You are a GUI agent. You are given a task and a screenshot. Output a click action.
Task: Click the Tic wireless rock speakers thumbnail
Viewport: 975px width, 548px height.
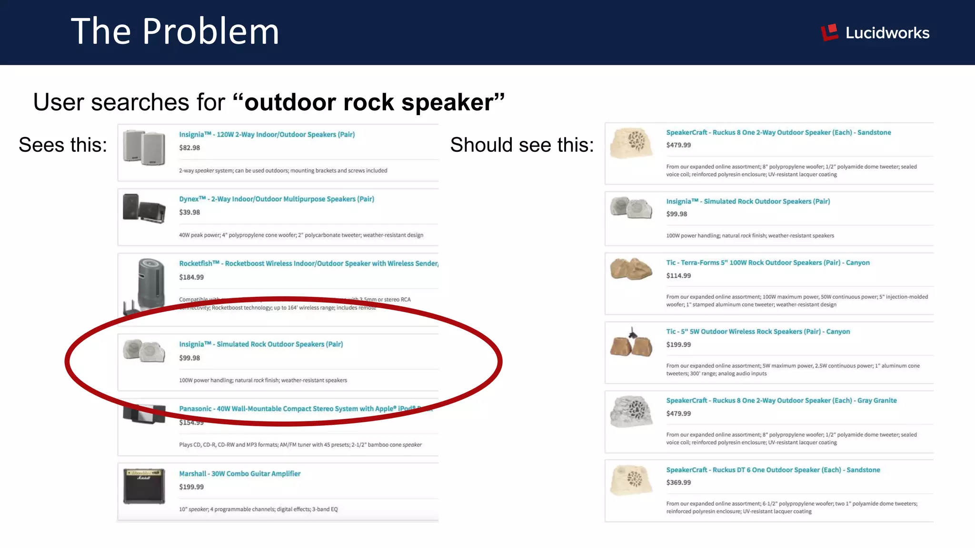point(631,342)
